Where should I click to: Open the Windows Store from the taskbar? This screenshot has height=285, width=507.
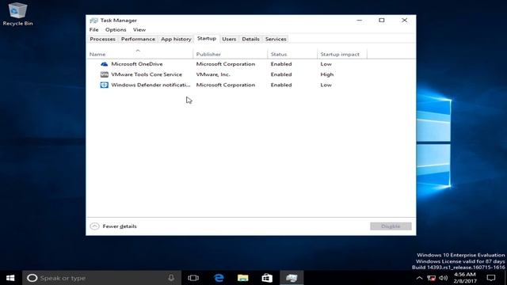(x=267, y=278)
